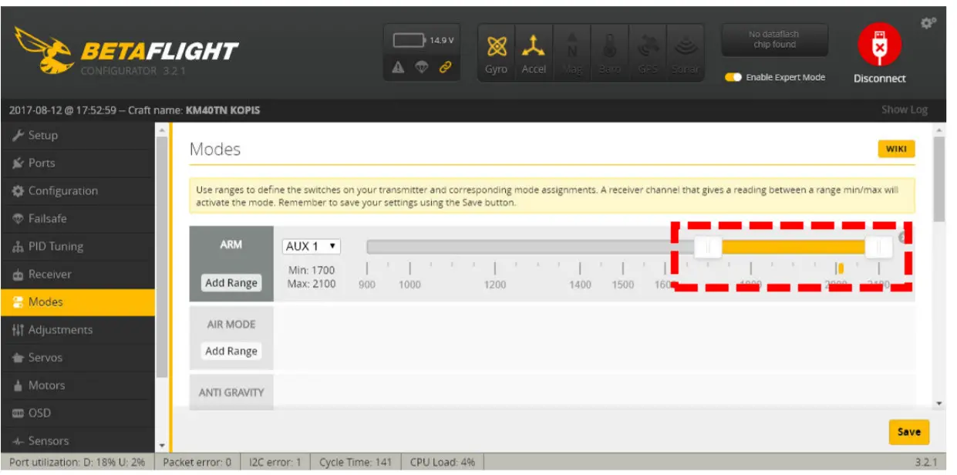Open the Servos tab
Viewport: 957px width, 475px height.
pos(77,358)
